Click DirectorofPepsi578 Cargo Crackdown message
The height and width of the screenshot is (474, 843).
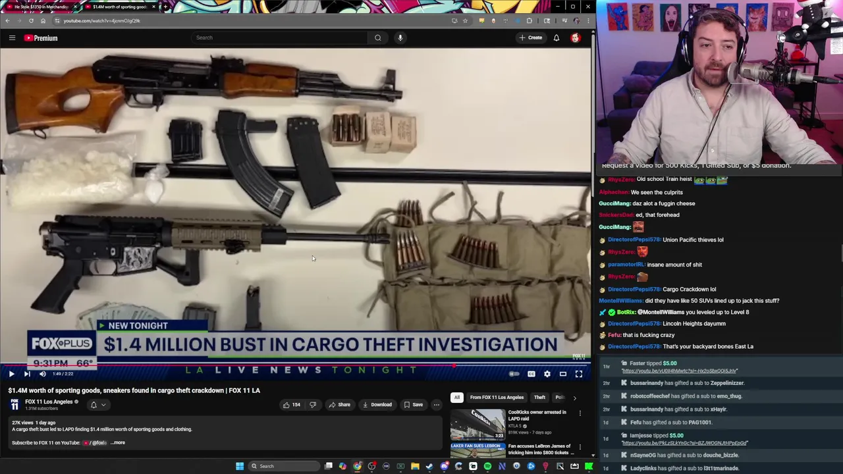(x=662, y=289)
